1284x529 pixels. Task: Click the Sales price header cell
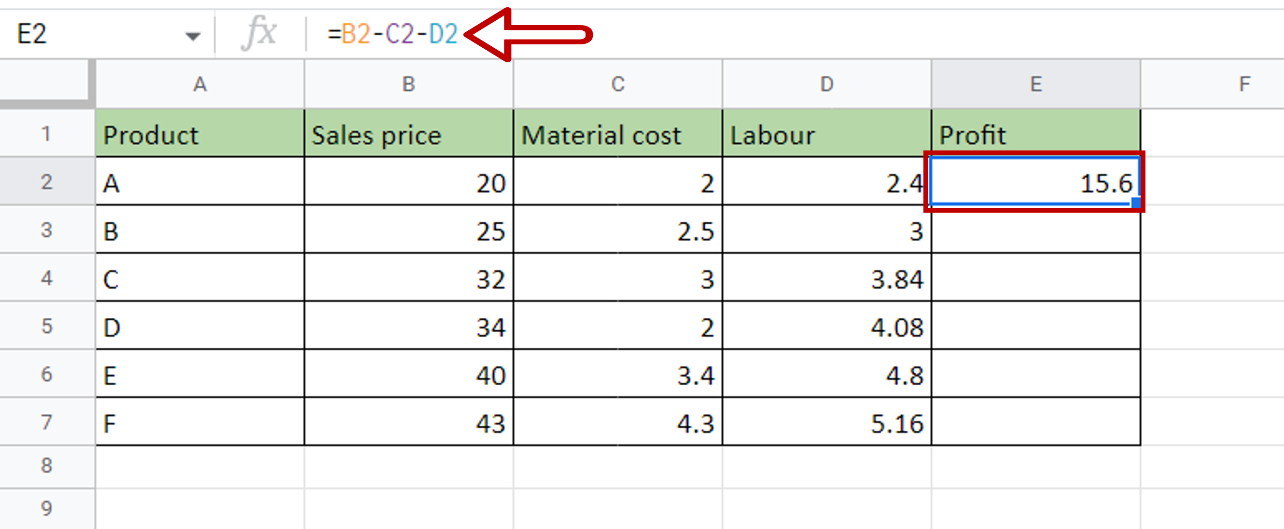pos(409,134)
